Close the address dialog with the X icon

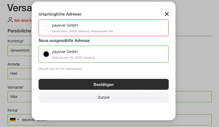[167, 14]
